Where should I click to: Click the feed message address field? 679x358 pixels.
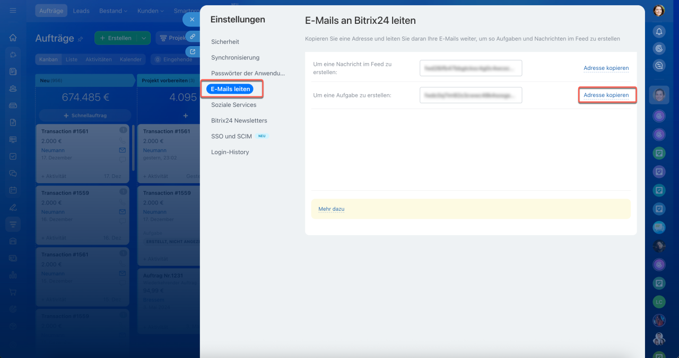[471, 68]
